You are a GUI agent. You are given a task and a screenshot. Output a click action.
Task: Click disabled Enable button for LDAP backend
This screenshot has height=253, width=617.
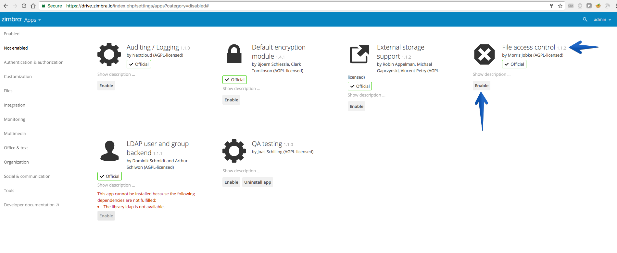[106, 216]
